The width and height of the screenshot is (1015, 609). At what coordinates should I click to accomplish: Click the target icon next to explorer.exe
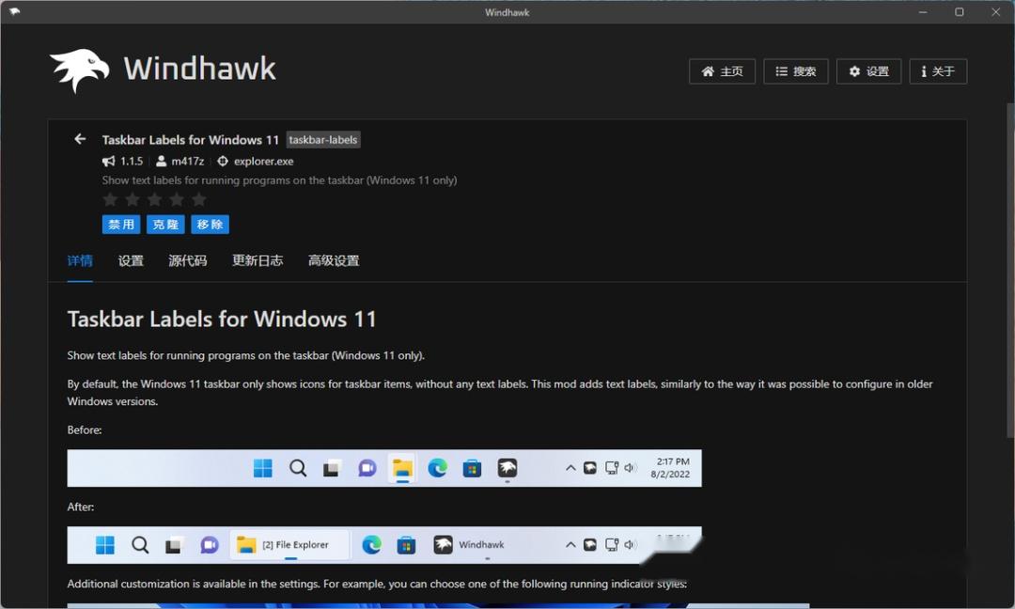(222, 161)
